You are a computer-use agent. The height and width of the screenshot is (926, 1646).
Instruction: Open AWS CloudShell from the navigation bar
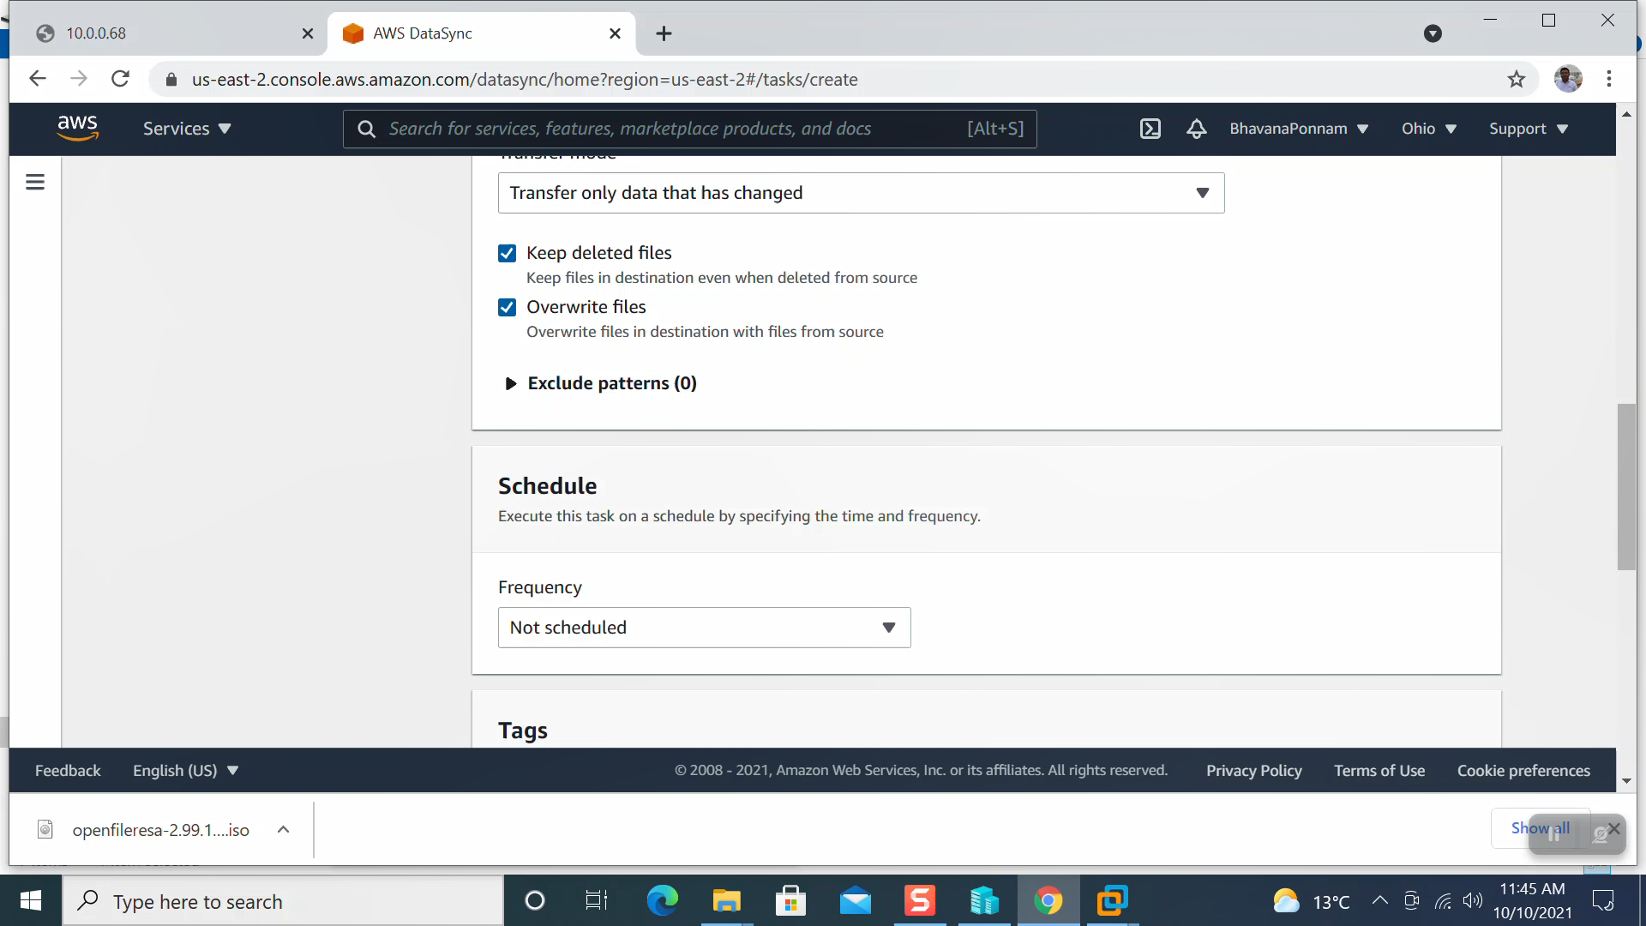click(x=1150, y=129)
